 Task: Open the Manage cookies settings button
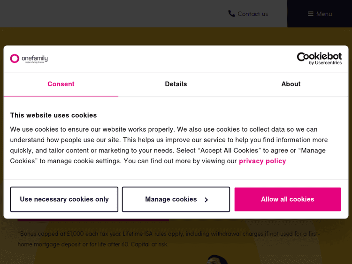pos(171,199)
